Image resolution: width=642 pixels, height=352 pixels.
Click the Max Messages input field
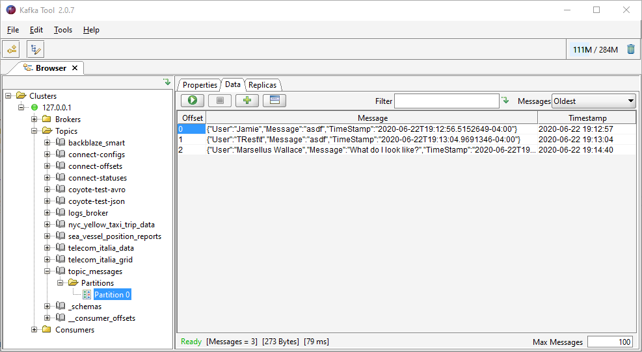click(x=609, y=342)
